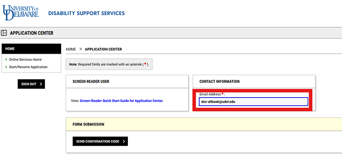Click the Application Center title bar text
Viewport: 342px width, 155px height.
[32, 33]
